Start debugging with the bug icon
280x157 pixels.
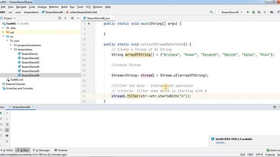253,12
